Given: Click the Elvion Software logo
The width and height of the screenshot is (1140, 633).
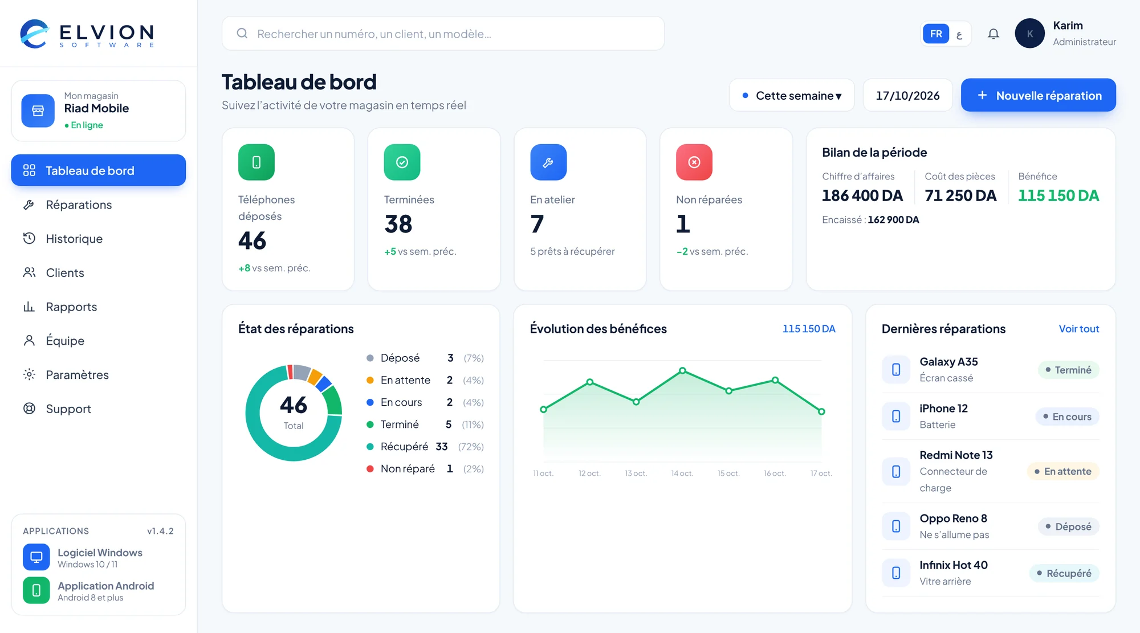Looking at the screenshot, I should point(87,34).
